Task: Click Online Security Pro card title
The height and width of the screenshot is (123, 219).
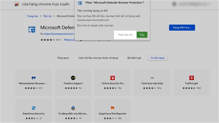Action: point(113,83)
